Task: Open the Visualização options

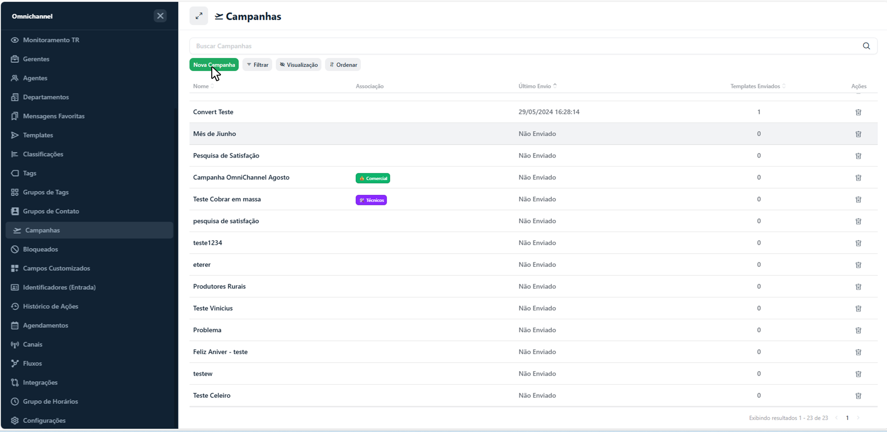Action: point(299,64)
